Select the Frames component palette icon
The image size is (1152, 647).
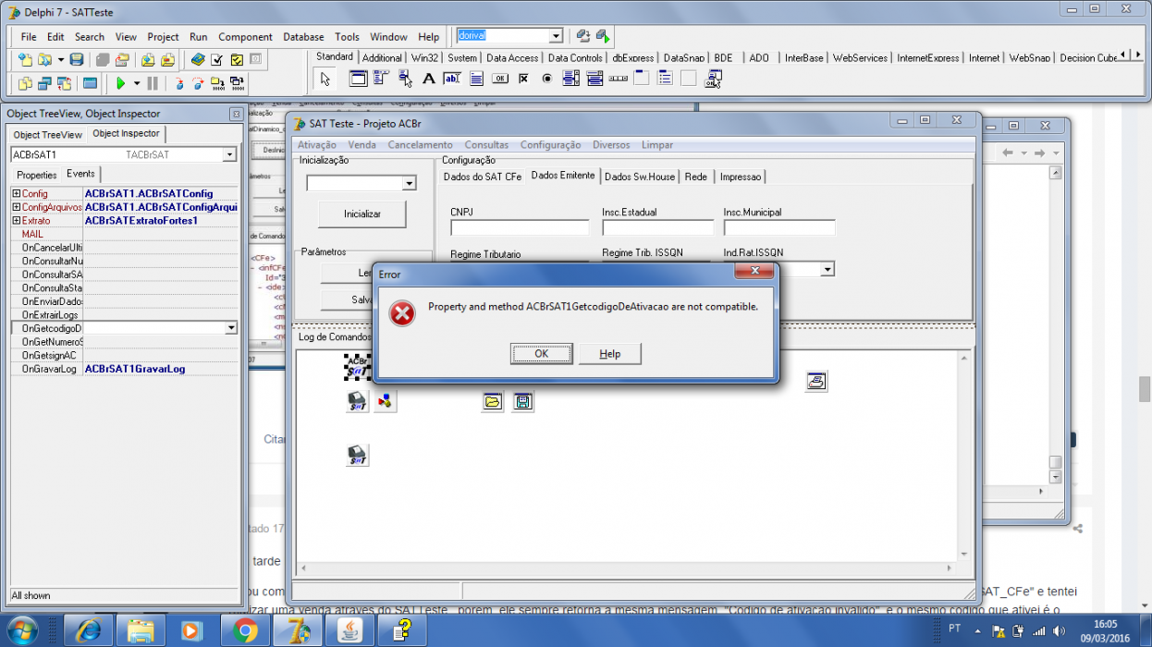tap(358, 79)
